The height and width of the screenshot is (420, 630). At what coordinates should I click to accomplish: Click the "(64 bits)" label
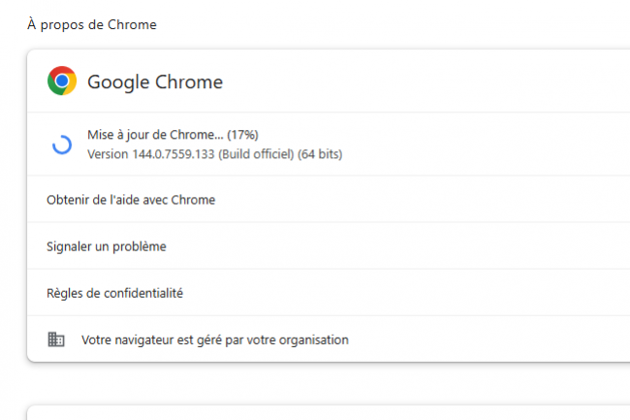[x=320, y=154]
